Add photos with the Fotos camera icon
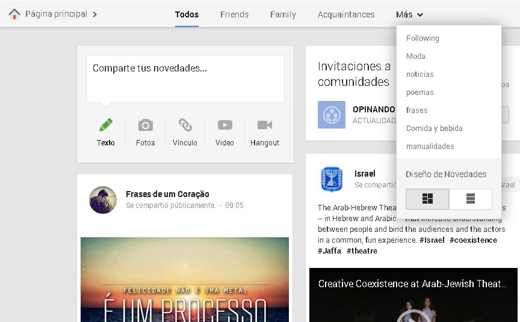This screenshot has width=520, height=322. coord(145,126)
